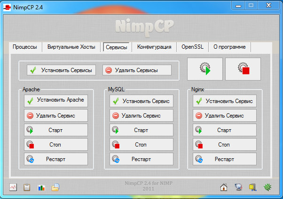Click Стоп in the MySQL group
This screenshot has width=283, height=199.
141,145
